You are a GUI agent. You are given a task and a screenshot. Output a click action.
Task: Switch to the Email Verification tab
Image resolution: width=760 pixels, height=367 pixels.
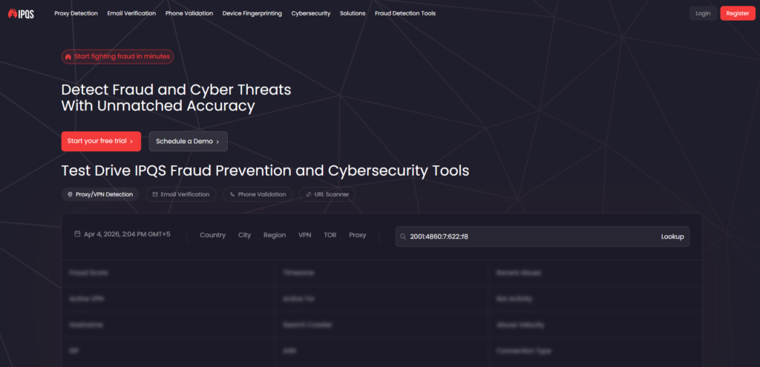tap(181, 194)
